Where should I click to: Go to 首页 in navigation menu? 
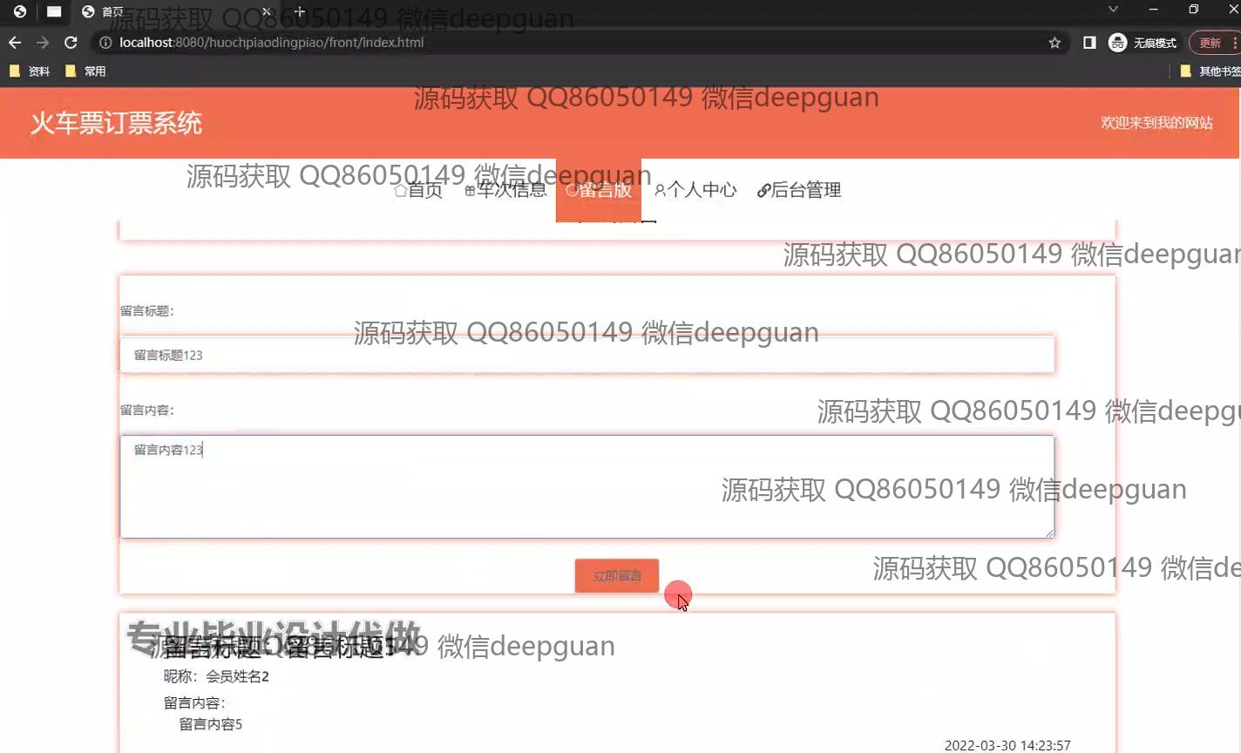click(418, 190)
